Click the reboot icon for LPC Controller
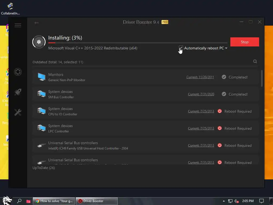Viewport: 273px width, 205px height. [220, 128]
